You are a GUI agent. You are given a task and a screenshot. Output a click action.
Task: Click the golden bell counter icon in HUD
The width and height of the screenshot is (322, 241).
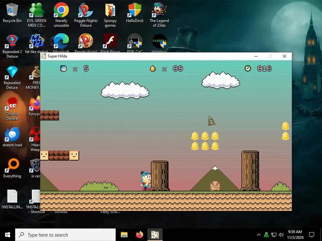pyautogui.click(x=153, y=68)
